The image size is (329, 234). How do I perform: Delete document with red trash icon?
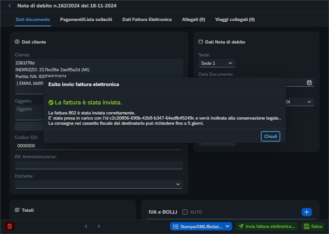click(x=10, y=226)
